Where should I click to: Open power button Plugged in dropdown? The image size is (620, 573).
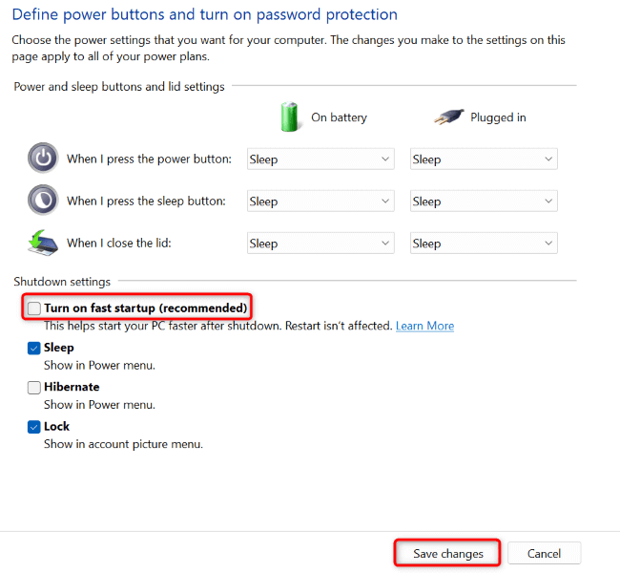click(483, 159)
